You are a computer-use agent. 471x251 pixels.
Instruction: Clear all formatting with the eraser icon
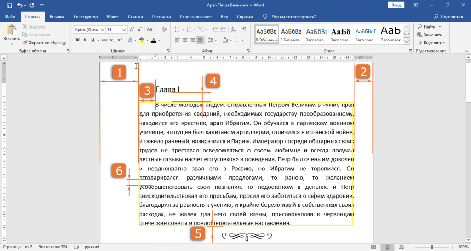(x=164, y=29)
